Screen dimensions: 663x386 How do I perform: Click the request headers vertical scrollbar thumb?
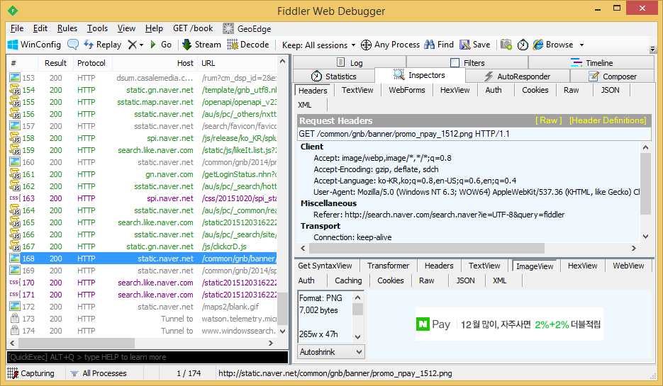645,183
